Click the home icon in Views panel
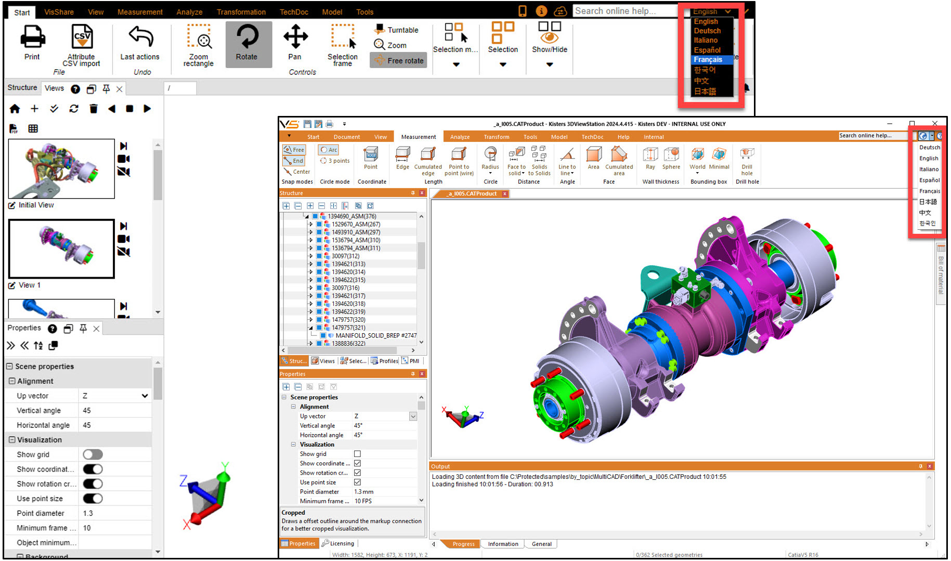951x561 pixels. coord(15,109)
